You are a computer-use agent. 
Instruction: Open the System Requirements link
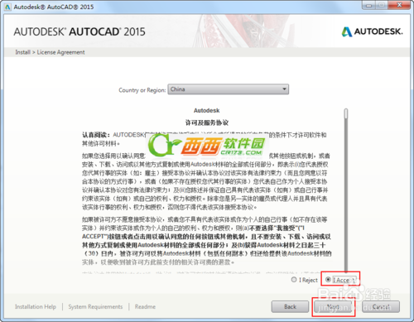pos(95,306)
